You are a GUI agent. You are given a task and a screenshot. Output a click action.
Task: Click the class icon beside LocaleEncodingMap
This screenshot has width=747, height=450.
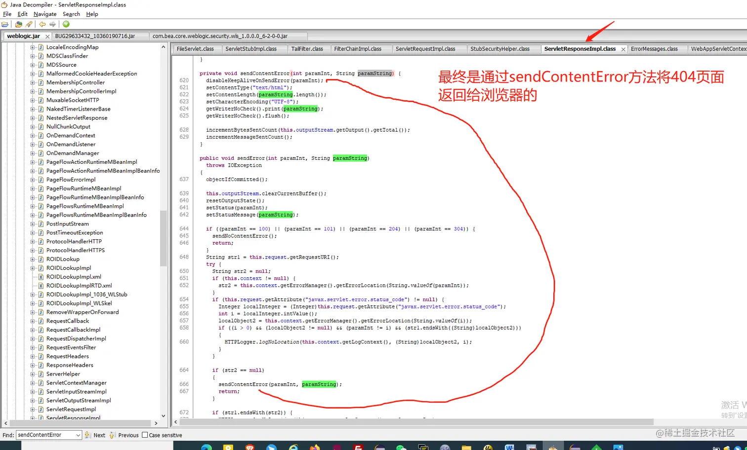pos(41,47)
